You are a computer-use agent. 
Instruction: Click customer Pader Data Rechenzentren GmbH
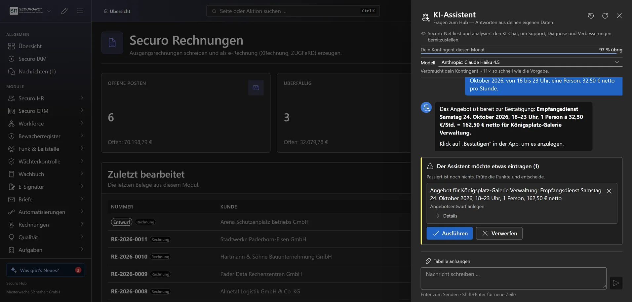[x=261, y=274]
